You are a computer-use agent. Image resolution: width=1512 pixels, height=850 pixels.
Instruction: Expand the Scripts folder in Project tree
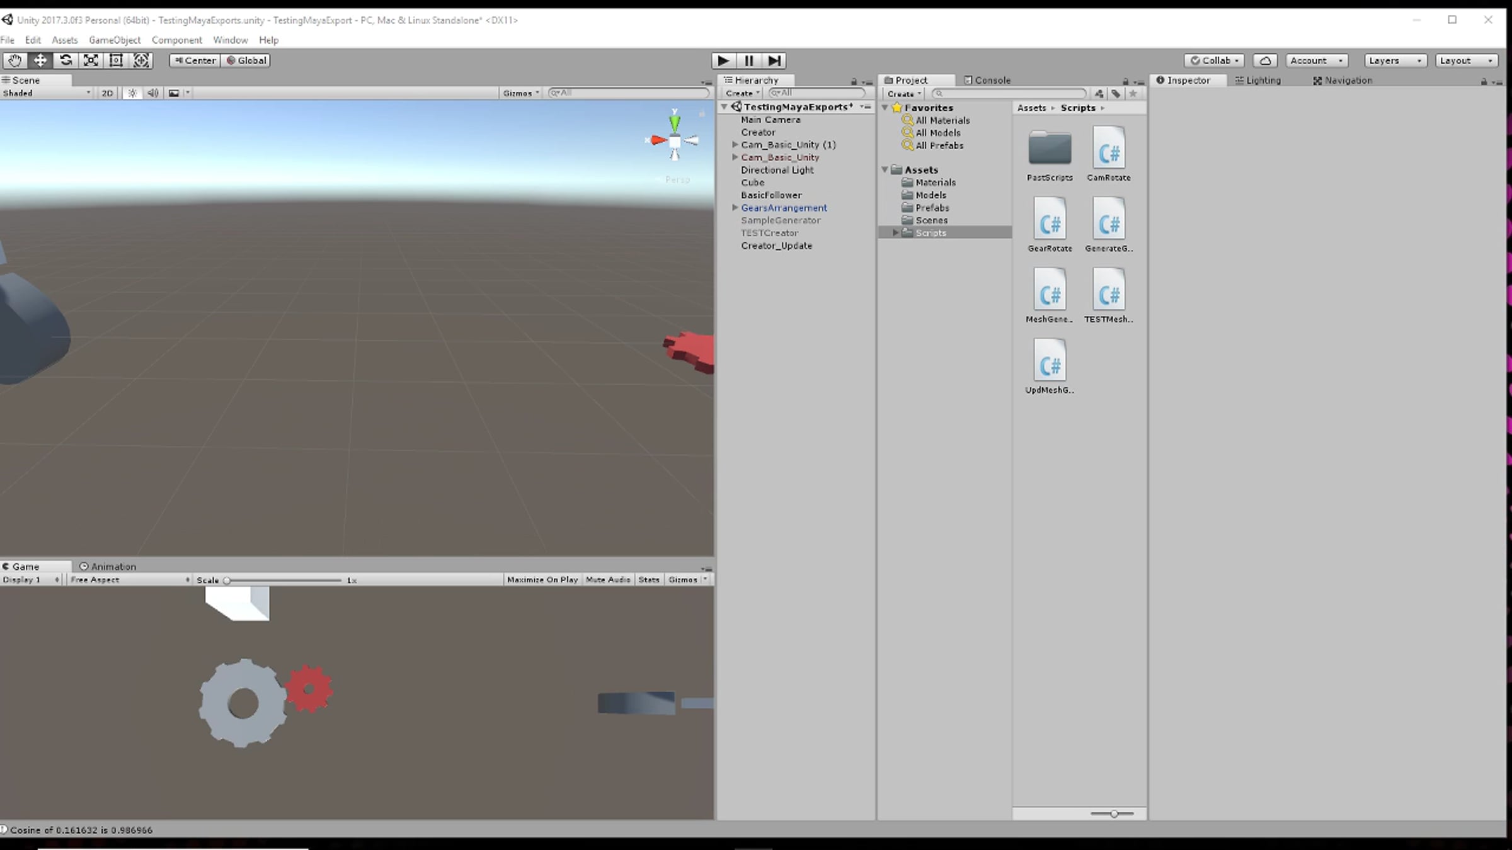(x=895, y=233)
